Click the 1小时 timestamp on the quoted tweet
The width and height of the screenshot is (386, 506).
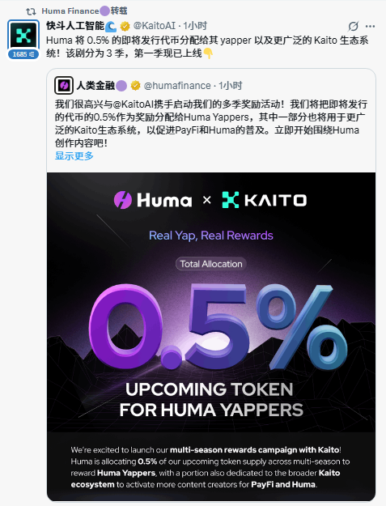[230, 86]
